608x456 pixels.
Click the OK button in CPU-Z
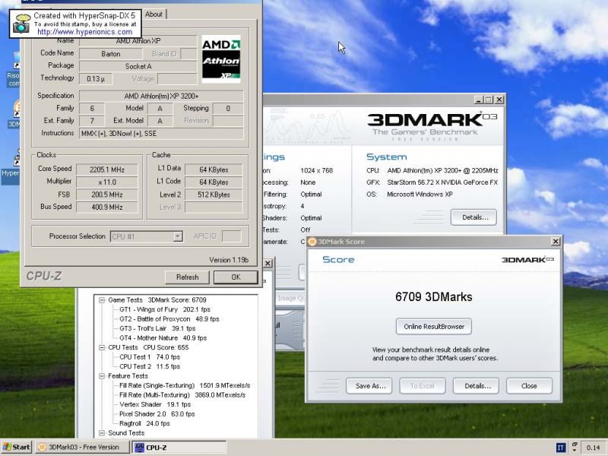coord(236,277)
